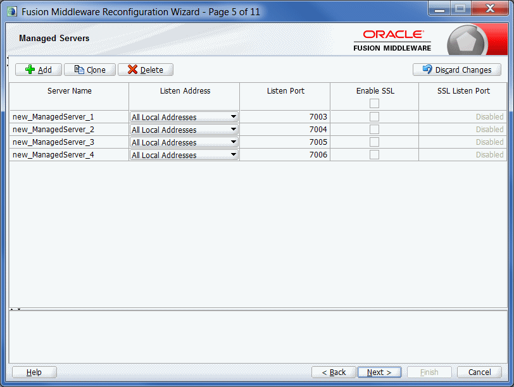514x387 pixels.
Task: Click Disabled SSL port for new_ManagedServer_4
Action: [463, 155]
